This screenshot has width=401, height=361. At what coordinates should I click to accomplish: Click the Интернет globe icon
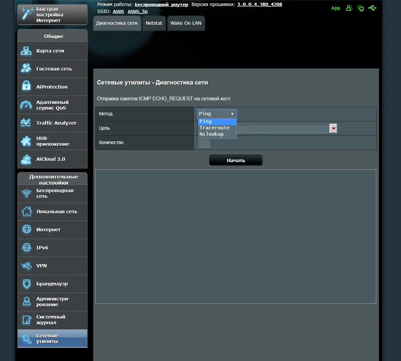point(26,229)
